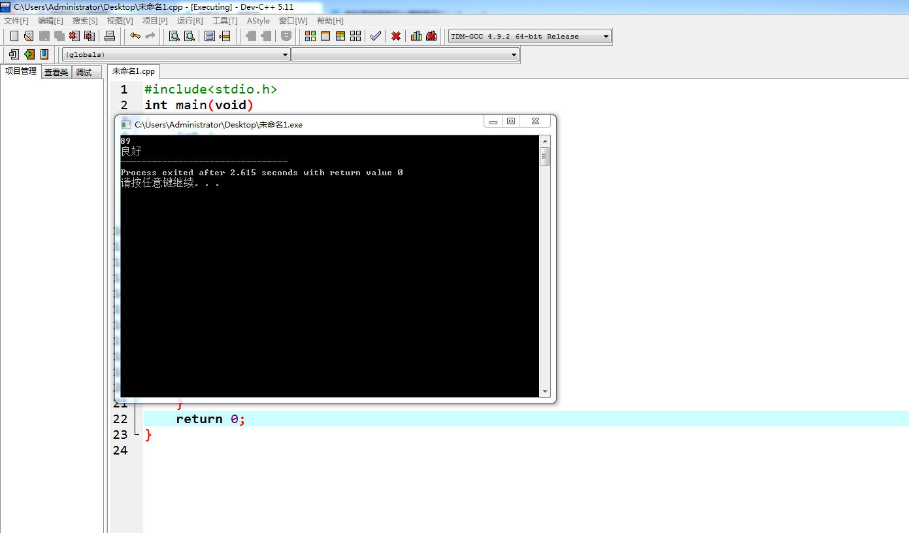This screenshot has height=533, width=909.
Task: Click the Goto Function icon
Action: (x=210, y=36)
